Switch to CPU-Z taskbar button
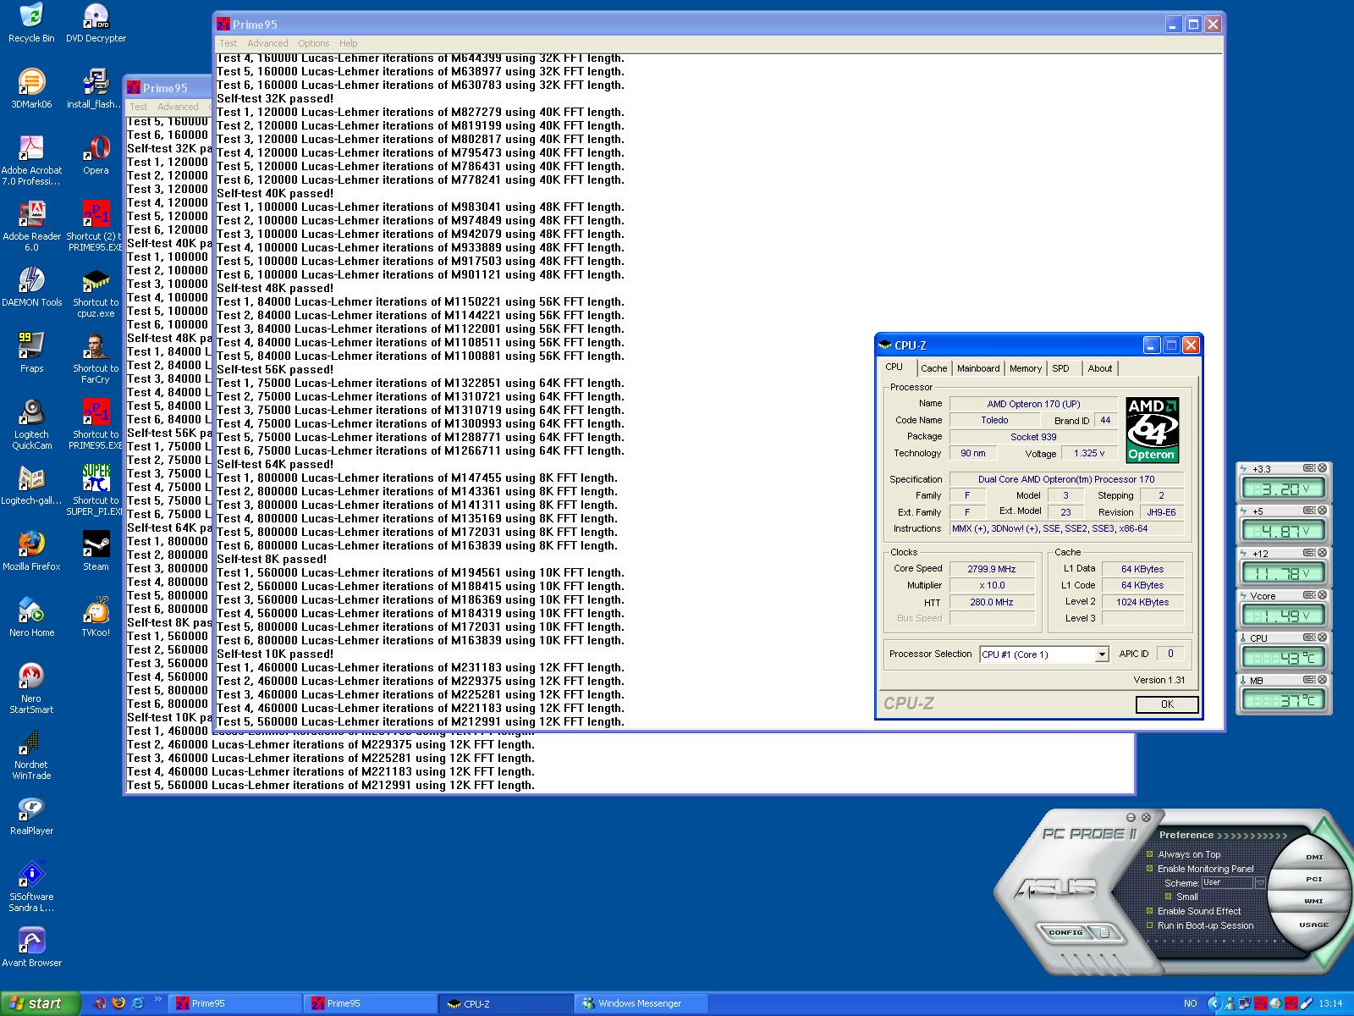 (506, 1003)
